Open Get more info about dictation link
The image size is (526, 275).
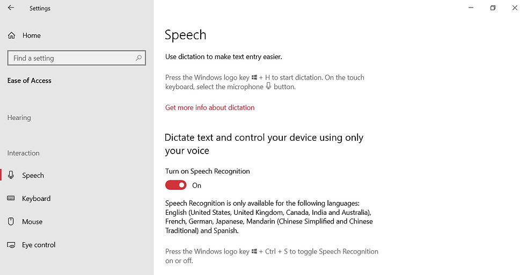(x=210, y=107)
